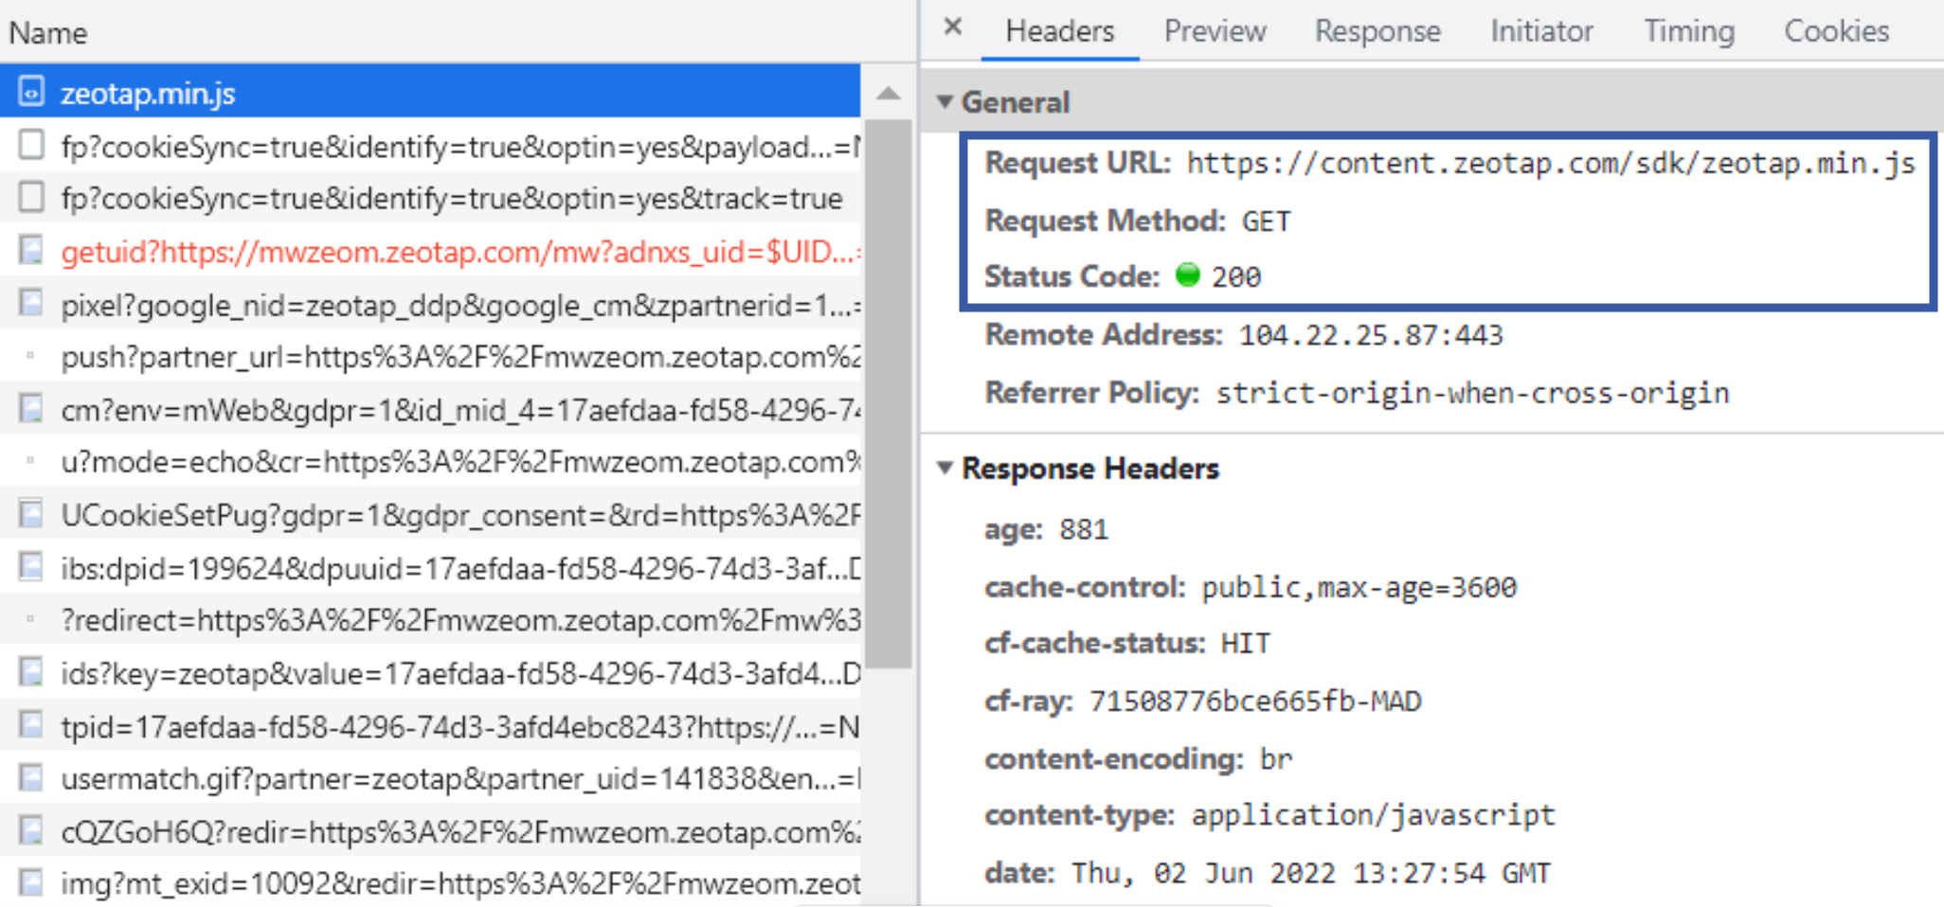Click the small icon beside u?mode=echo request
The image size is (1944, 907).
[x=31, y=461]
